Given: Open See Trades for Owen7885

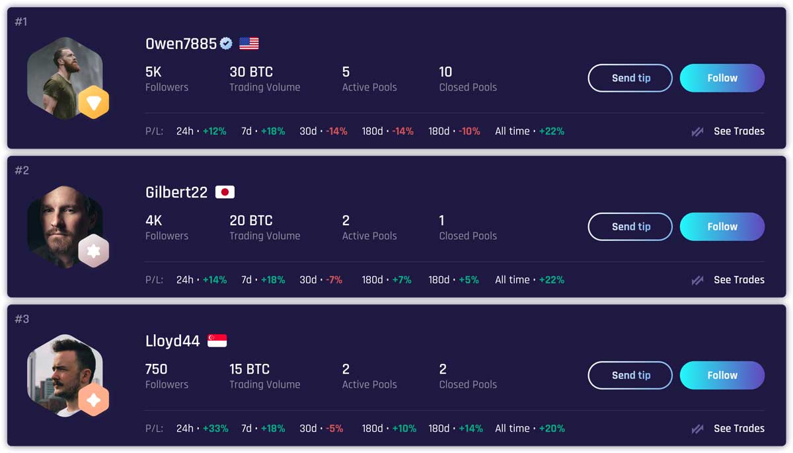Looking at the screenshot, I should tap(739, 131).
